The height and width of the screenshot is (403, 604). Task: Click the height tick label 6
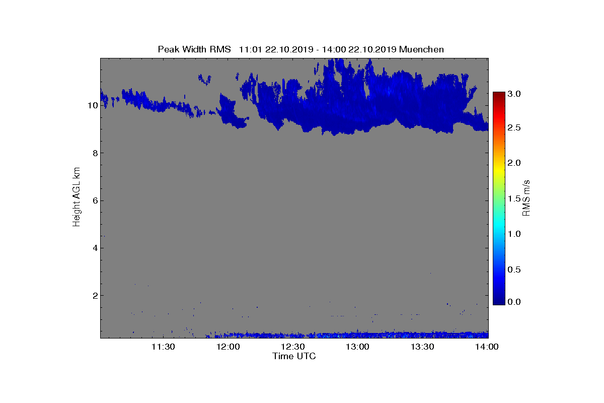pos(94,200)
